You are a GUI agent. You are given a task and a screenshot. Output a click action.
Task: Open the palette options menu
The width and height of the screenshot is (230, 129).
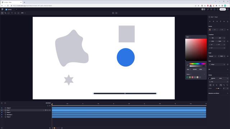[204, 74]
